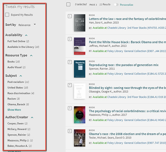This screenshot has height=152, width=166.
Task: Select result number 5 checkbox
Action: tap(70, 108)
